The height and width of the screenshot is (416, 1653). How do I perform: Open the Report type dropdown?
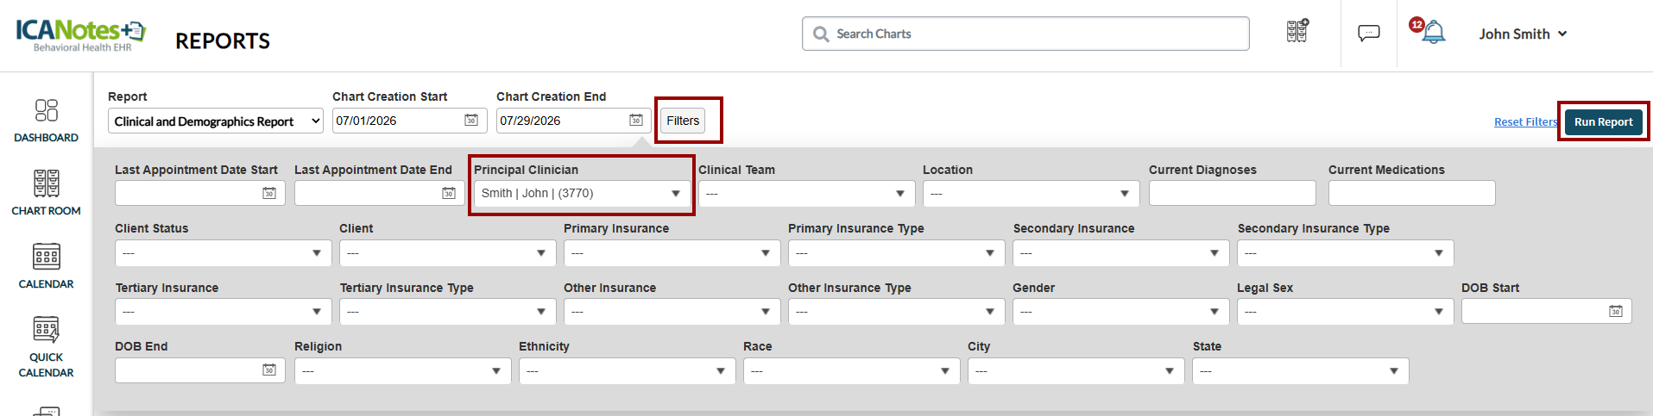(x=216, y=121)
